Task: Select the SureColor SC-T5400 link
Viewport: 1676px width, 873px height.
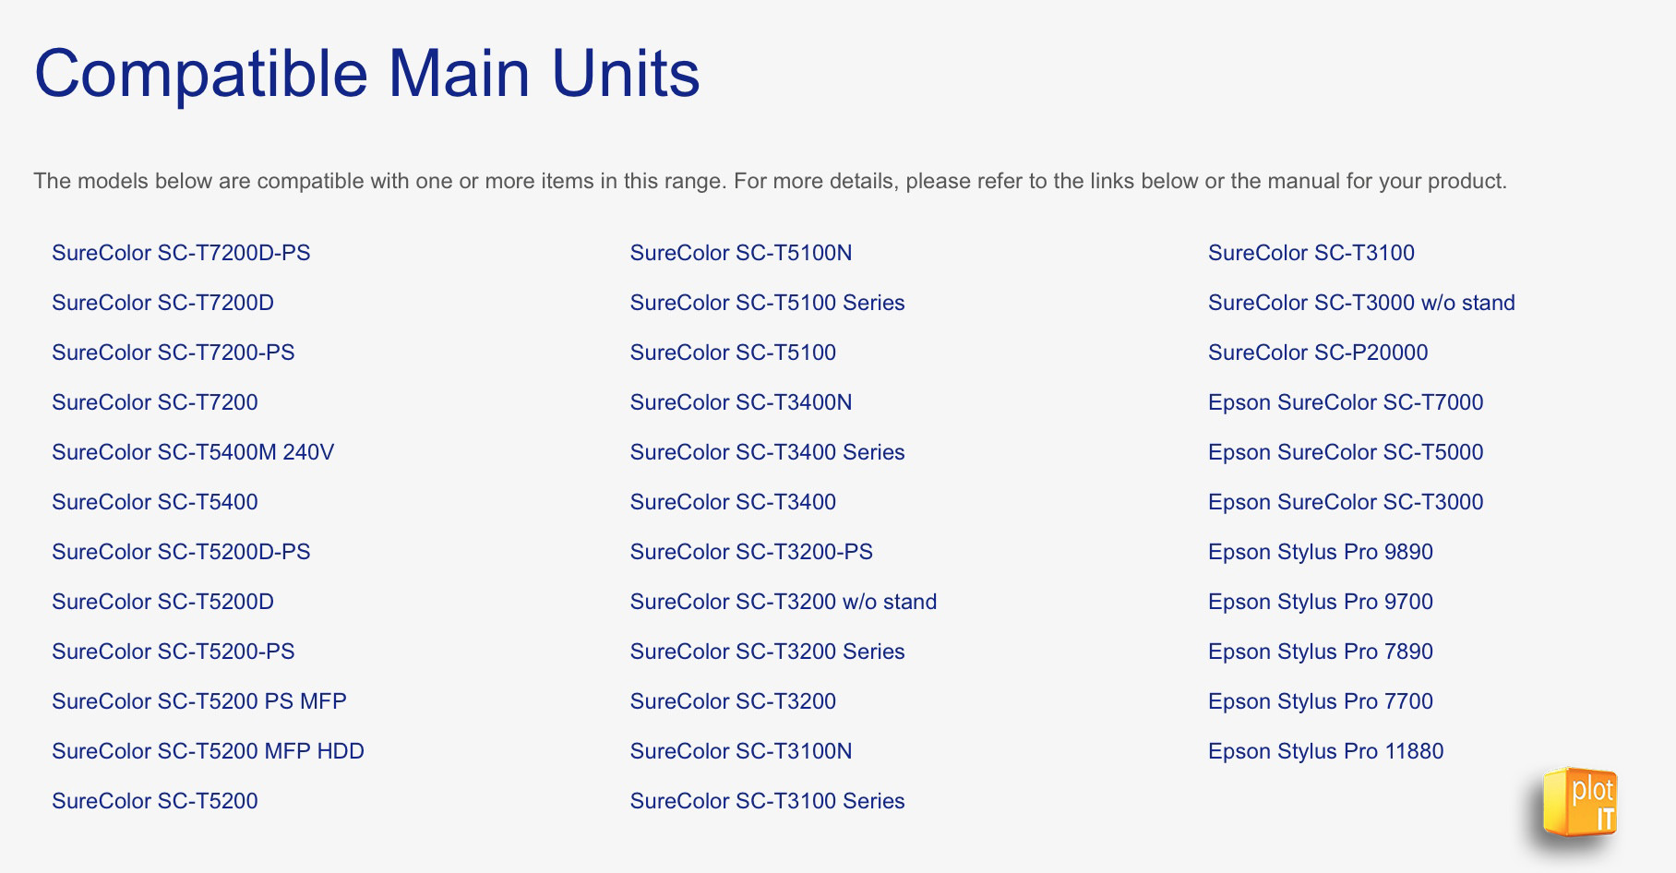Action: point(155,502)
